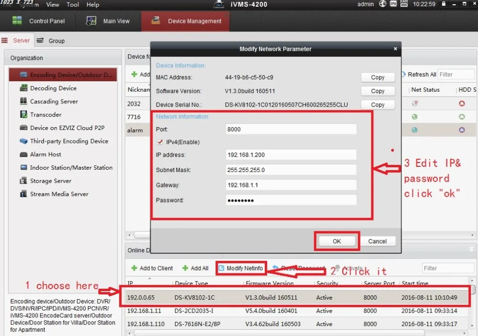Image resolution: width=478 pixels, height=336 pixels.
Task: Switch to the Main View tab
Action: (108, 21)
